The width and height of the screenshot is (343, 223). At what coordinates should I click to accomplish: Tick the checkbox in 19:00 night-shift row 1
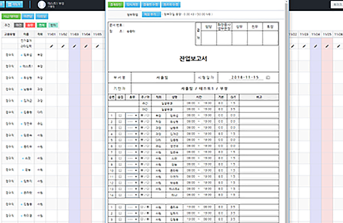pyautogui.click(x=120, y=207)
